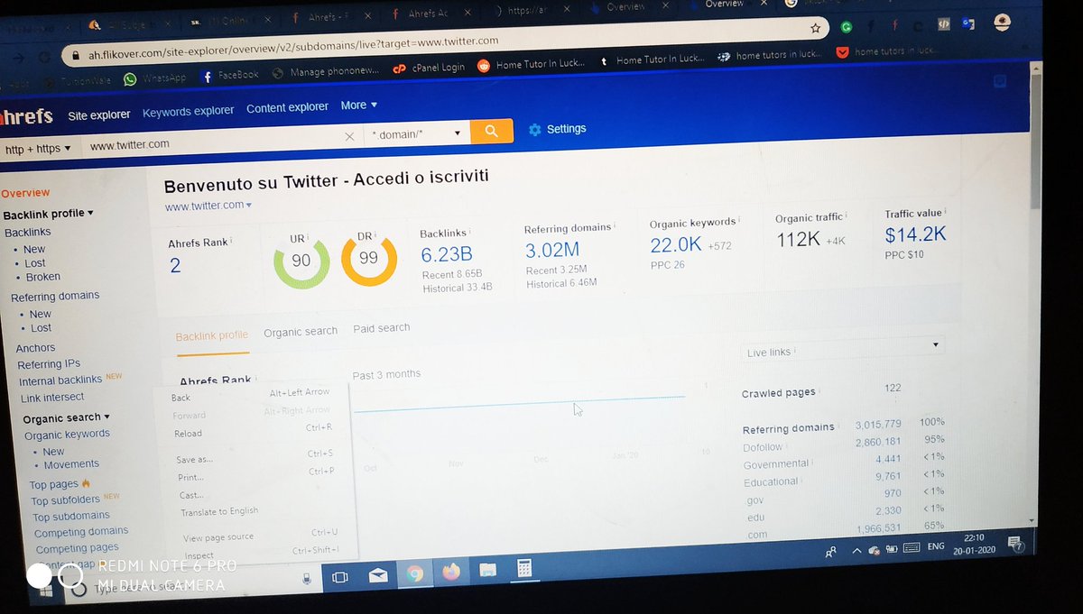This screenshot has height=614, width=1083.
Task: Open Top pages in the sidebar
Action: [54, 485]
